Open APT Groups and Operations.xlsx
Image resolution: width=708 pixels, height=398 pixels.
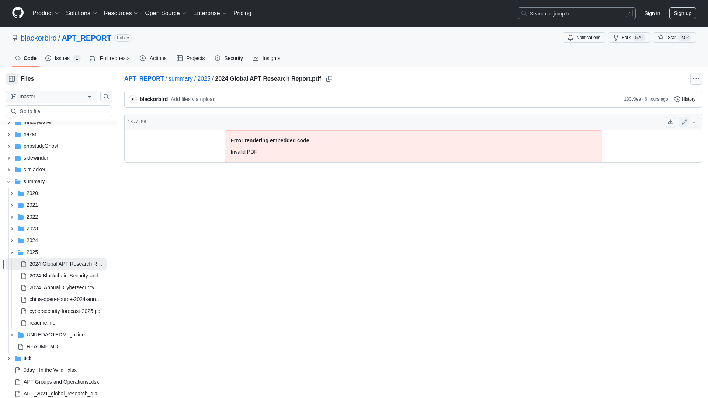[61, 382]
